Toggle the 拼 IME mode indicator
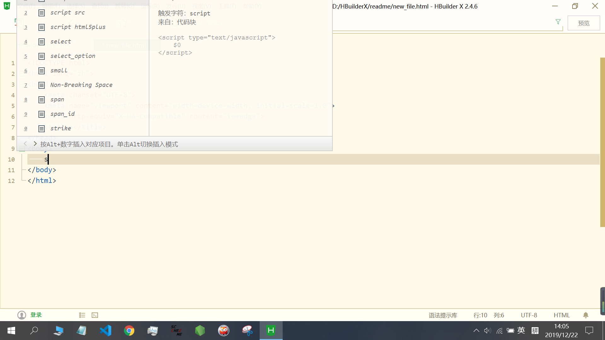The image size is (605, 340). coord(535,331)
